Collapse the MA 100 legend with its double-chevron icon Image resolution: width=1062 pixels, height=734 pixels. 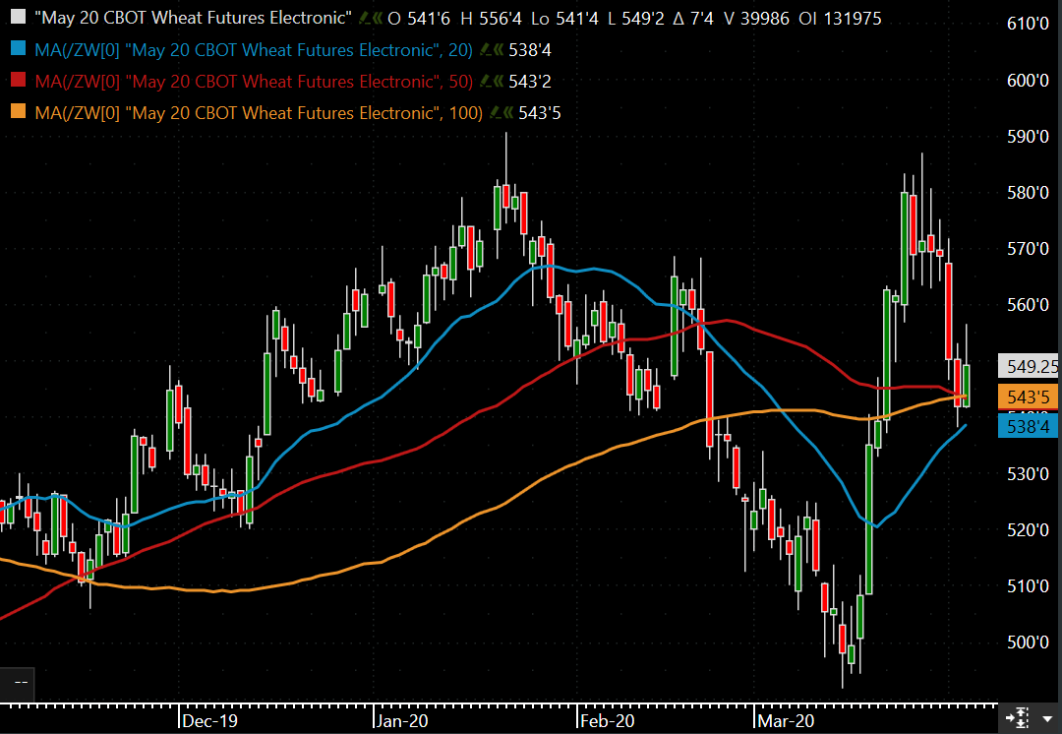point(508,112)
